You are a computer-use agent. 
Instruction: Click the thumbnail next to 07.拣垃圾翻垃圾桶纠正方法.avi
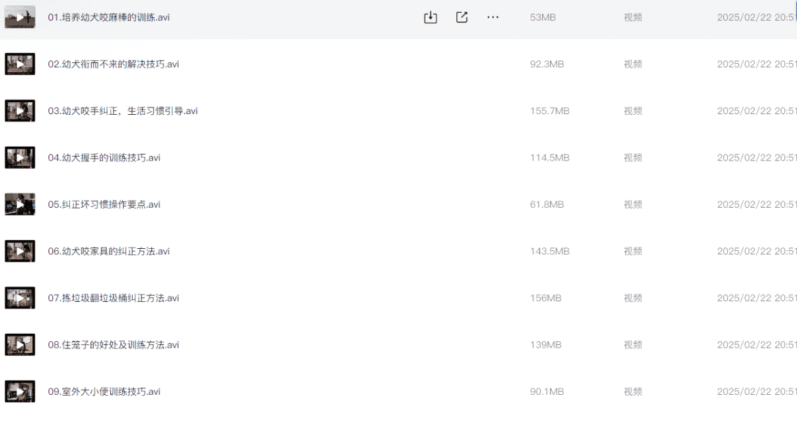[20, 298]
